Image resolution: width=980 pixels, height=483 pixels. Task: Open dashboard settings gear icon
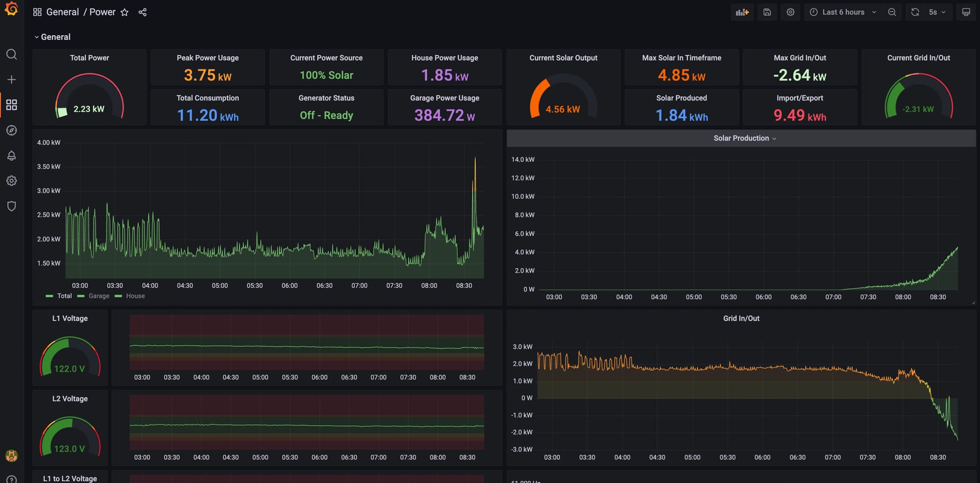(x=790, y=12)
